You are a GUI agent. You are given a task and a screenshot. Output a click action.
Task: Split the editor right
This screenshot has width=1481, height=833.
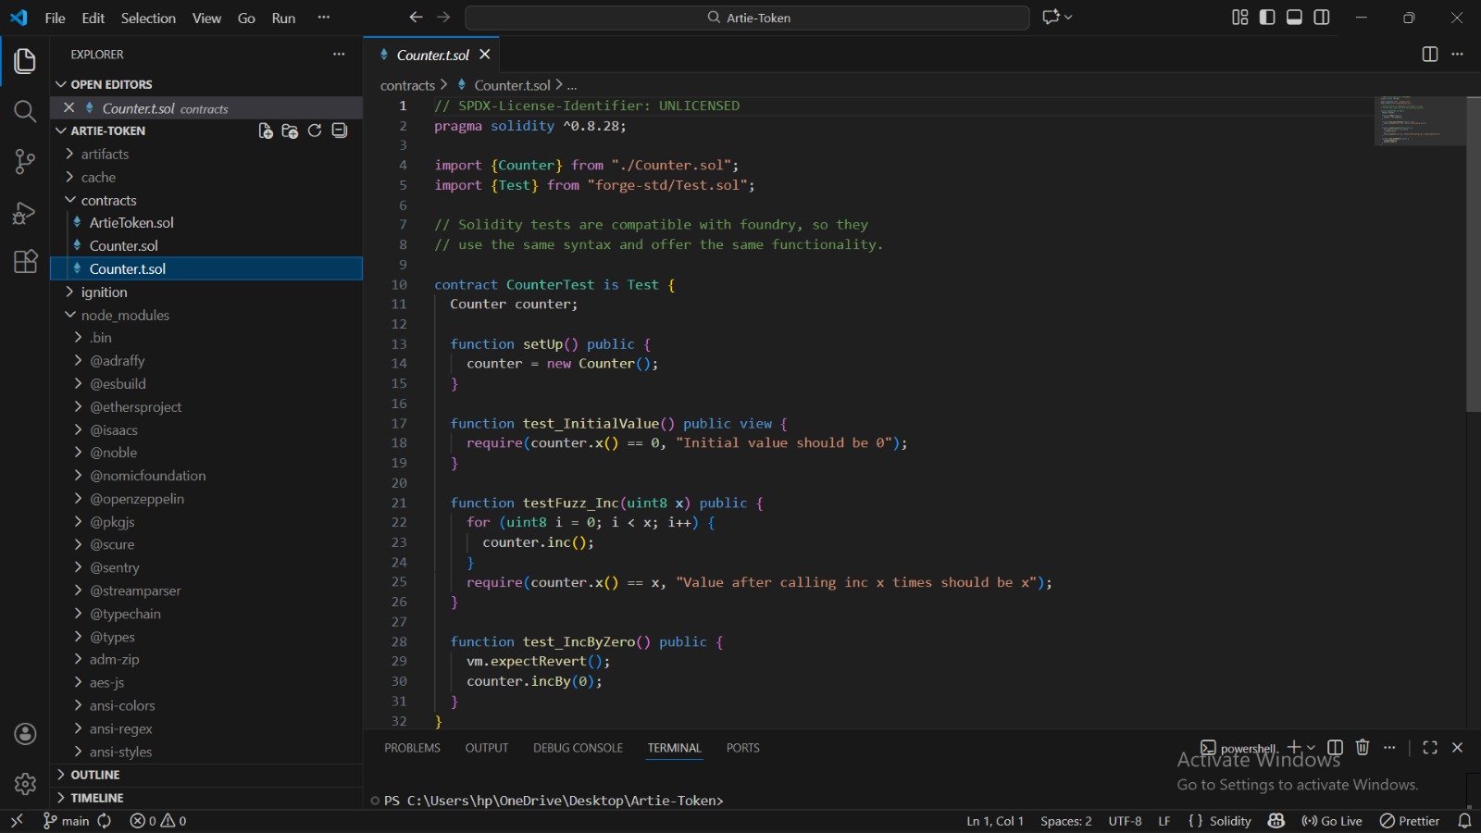[x=1429, y=55]
